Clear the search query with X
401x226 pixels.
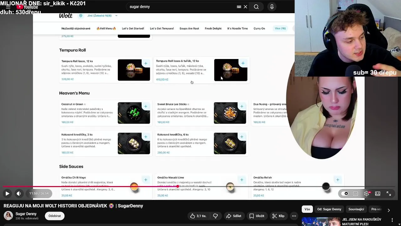(x=246, y=7)
